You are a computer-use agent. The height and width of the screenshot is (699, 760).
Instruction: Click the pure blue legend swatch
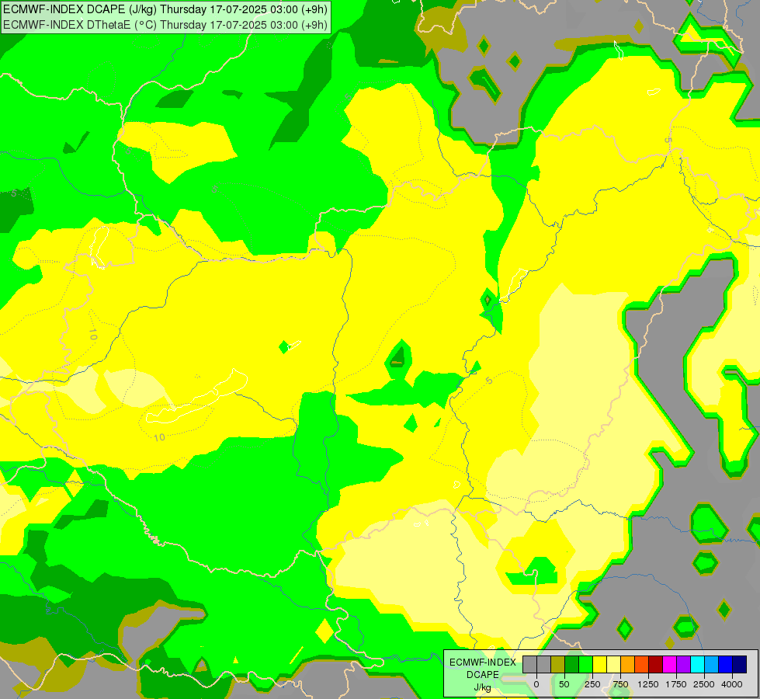tap(726, 664)
